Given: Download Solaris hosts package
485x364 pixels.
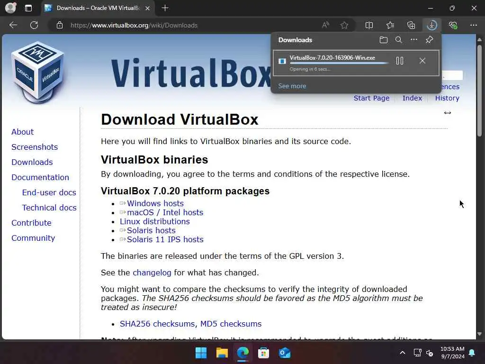Looking at the screenshot, I should click(x=151, y=231).
